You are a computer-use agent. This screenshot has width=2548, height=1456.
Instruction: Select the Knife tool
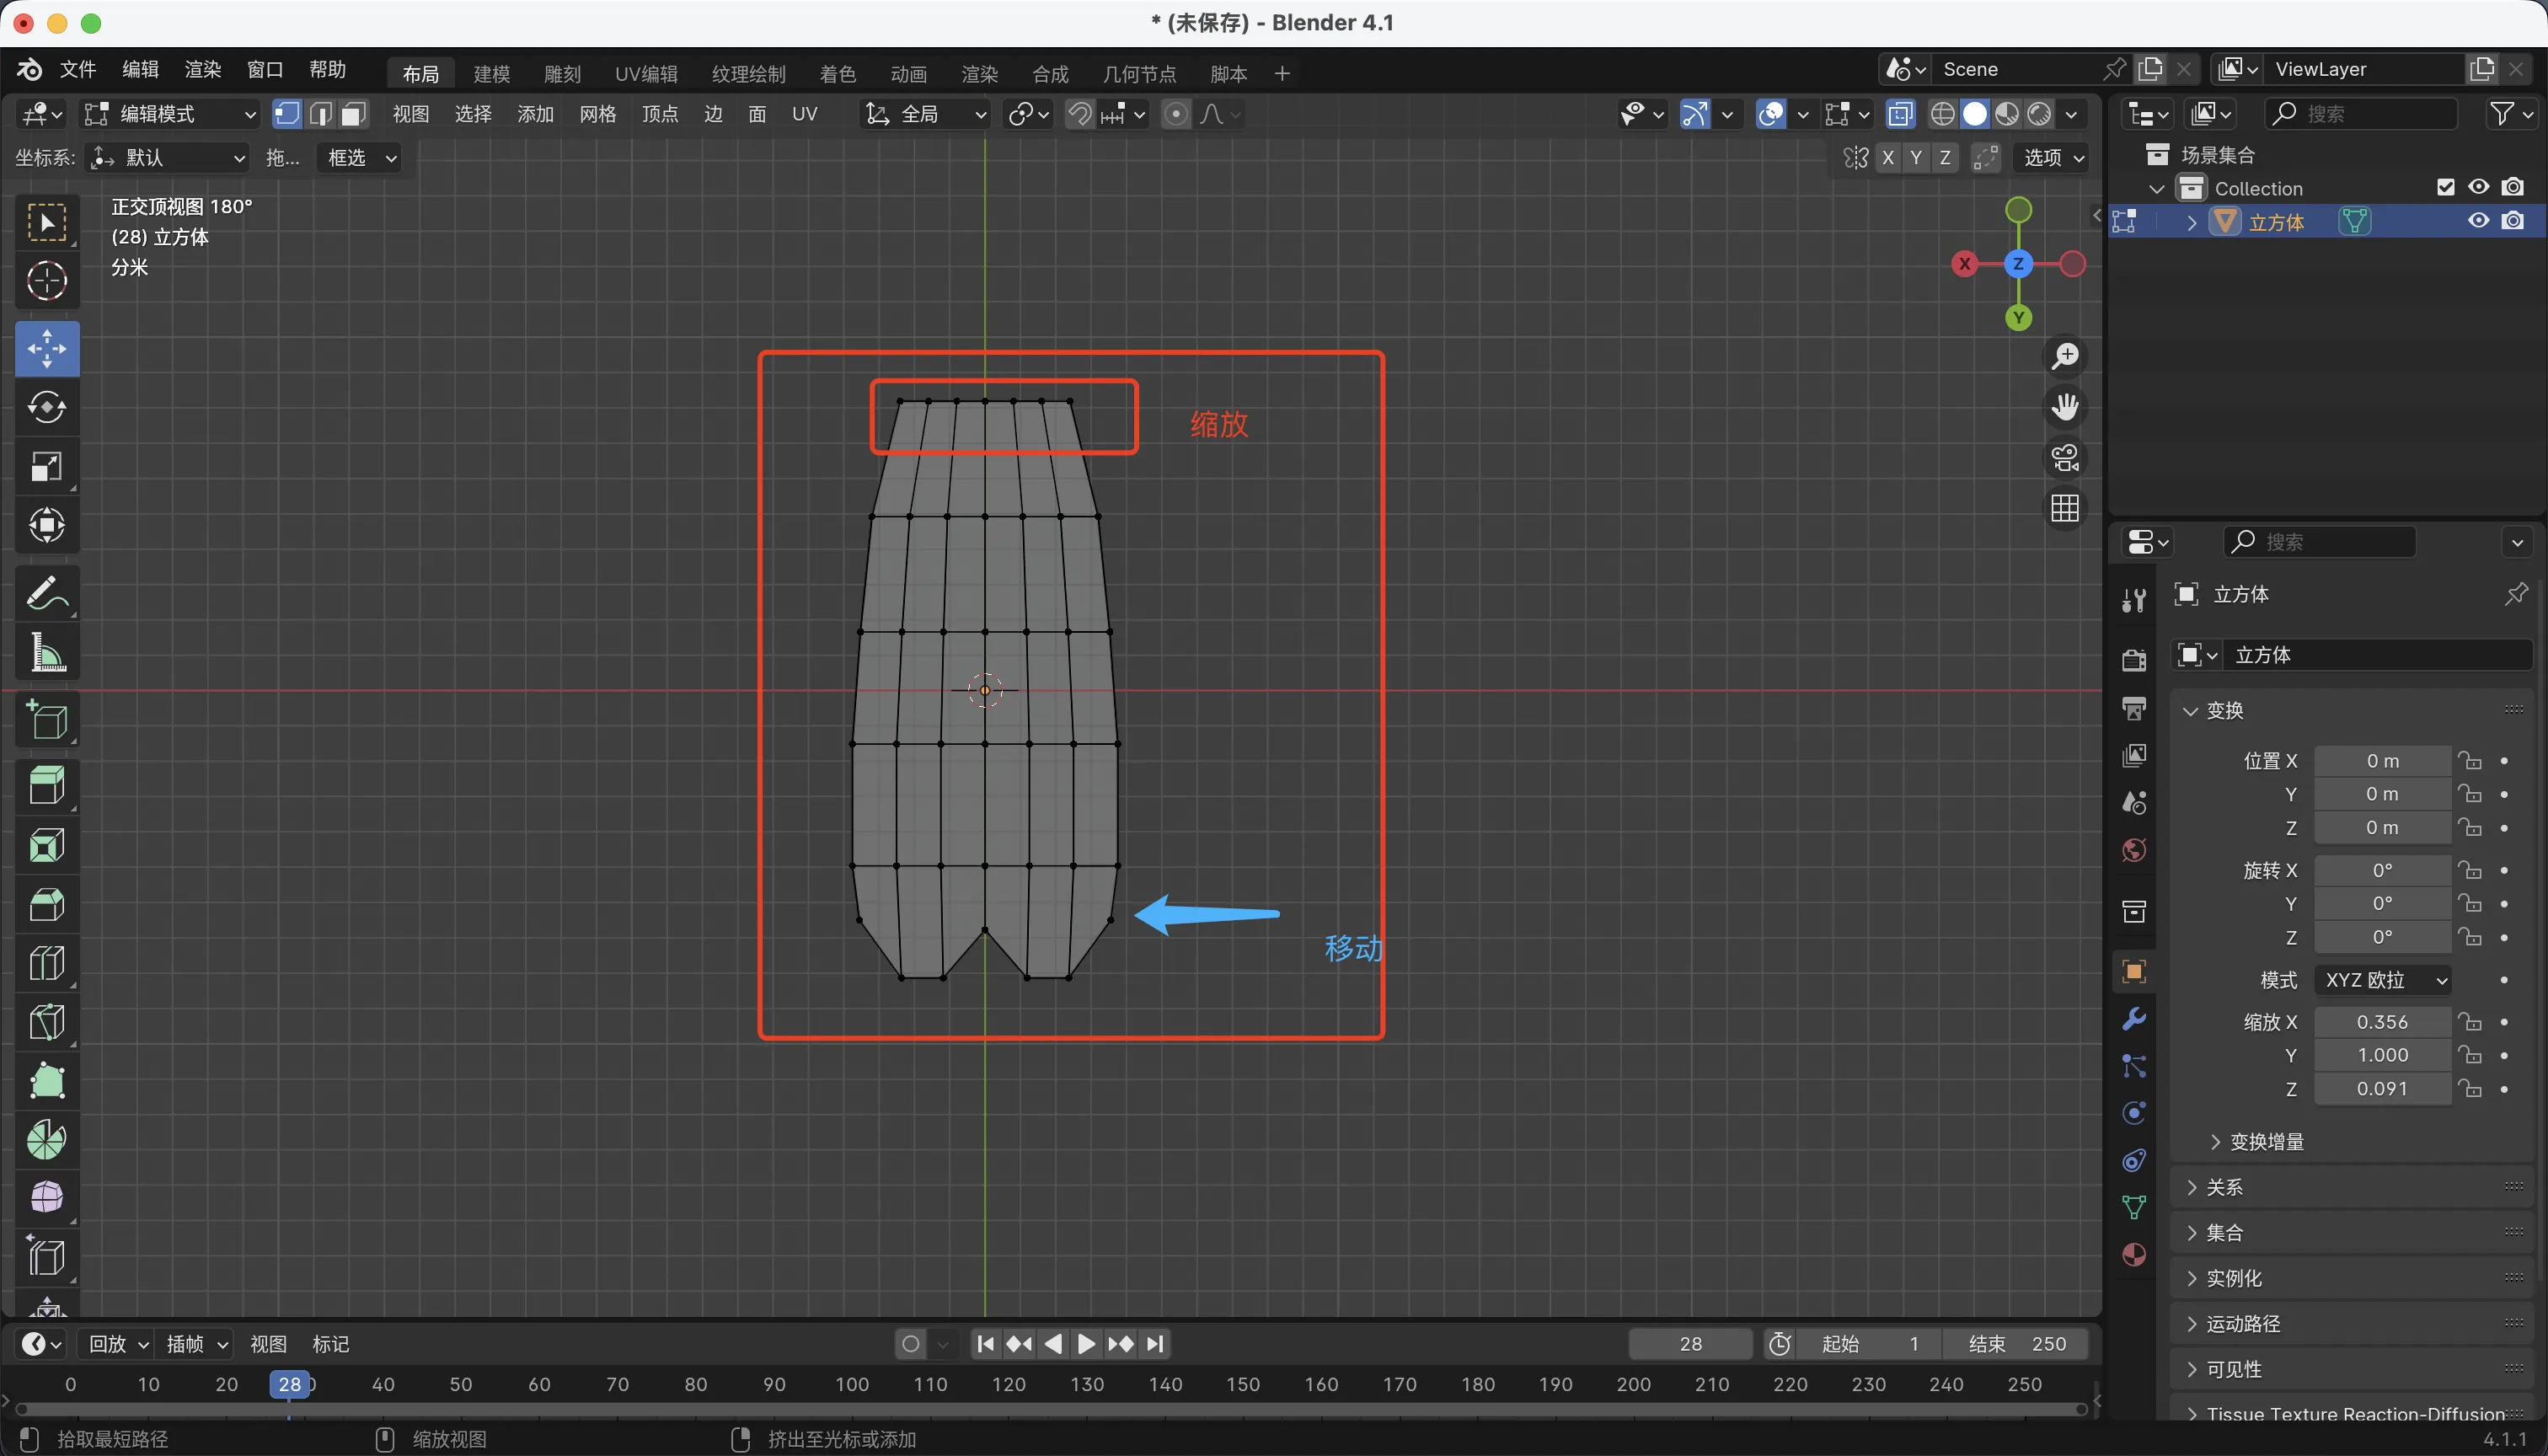46,1022
